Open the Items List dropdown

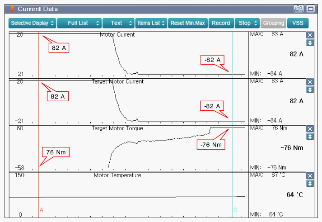(x=151, y=23)
